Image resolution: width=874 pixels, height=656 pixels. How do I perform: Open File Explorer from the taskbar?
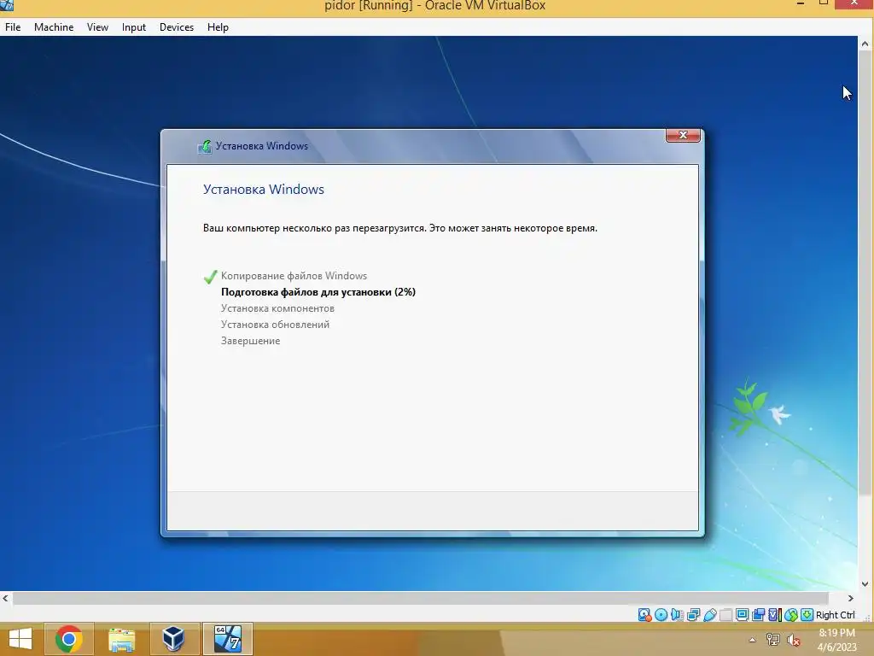pyautogui.click(x=121, y=639)
